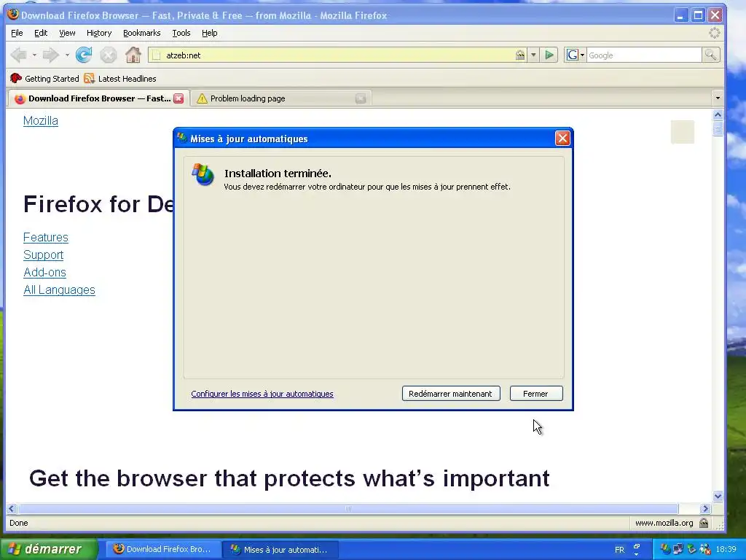Switch to Download Firefox taskbar button

point(162,549)
